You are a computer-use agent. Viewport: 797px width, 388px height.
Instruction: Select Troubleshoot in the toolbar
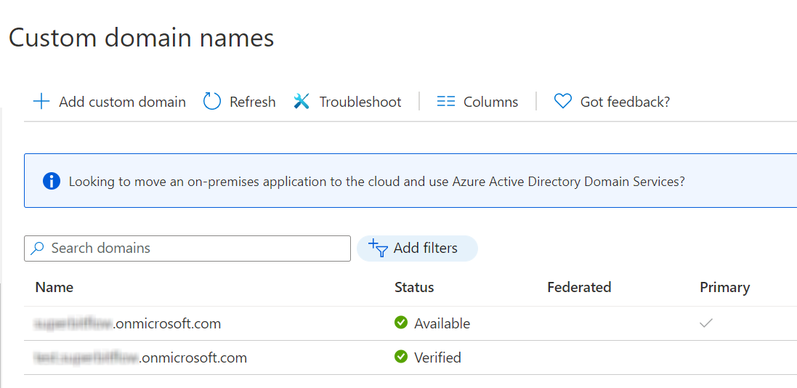click(x=347, y=102)
